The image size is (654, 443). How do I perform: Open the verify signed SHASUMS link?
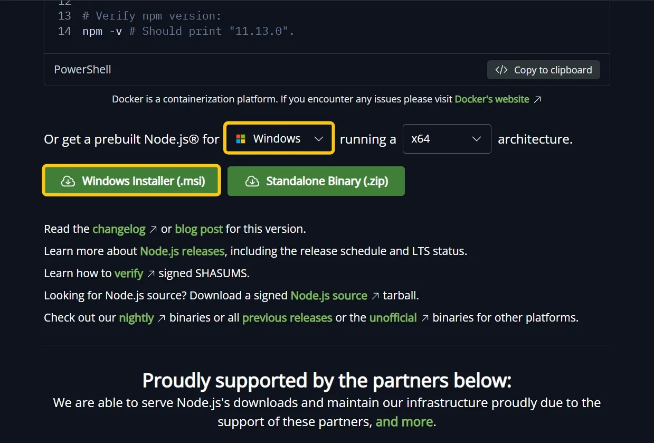click(x=129, y=274)
